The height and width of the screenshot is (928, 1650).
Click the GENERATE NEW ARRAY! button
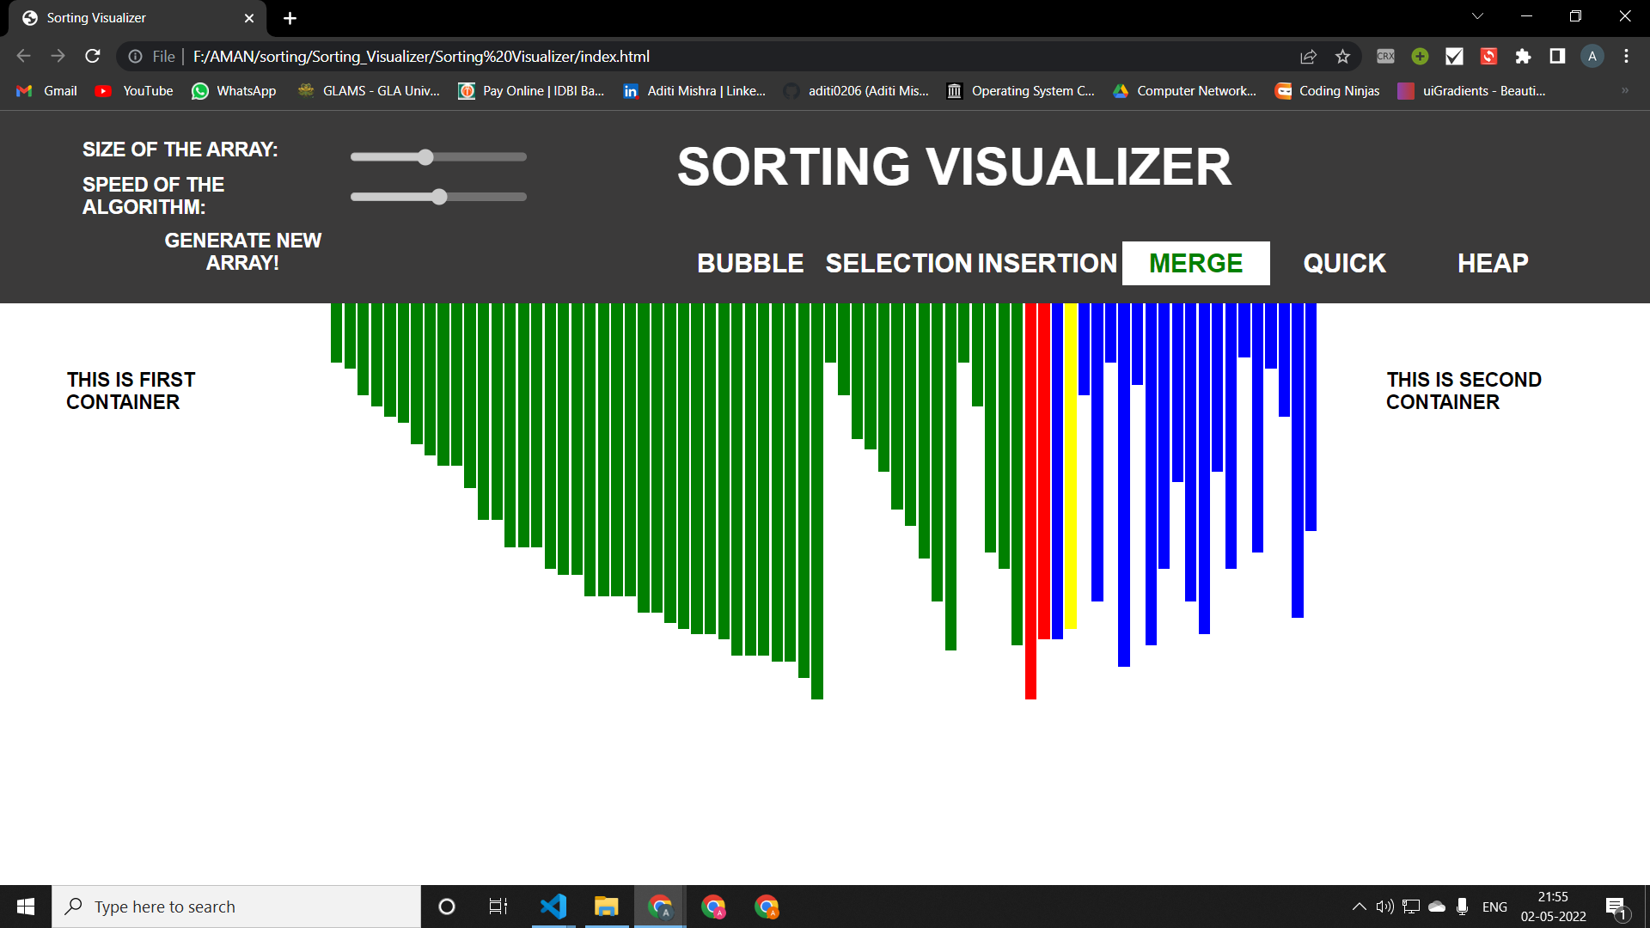242,252
